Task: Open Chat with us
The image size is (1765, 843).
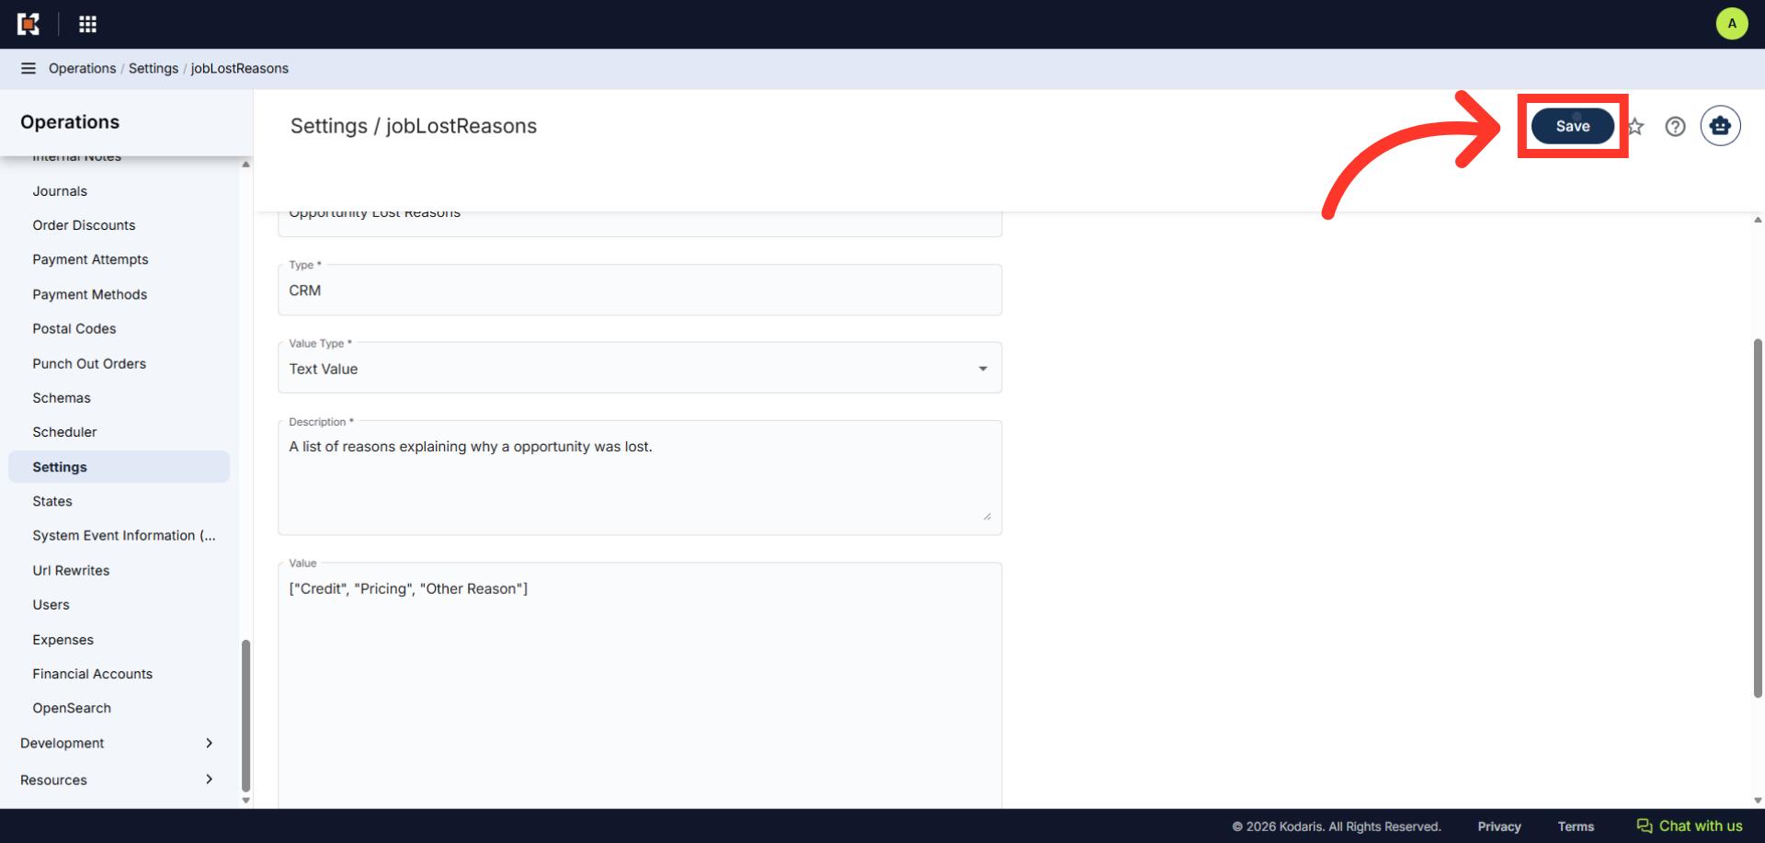Action: [1690, 826]
